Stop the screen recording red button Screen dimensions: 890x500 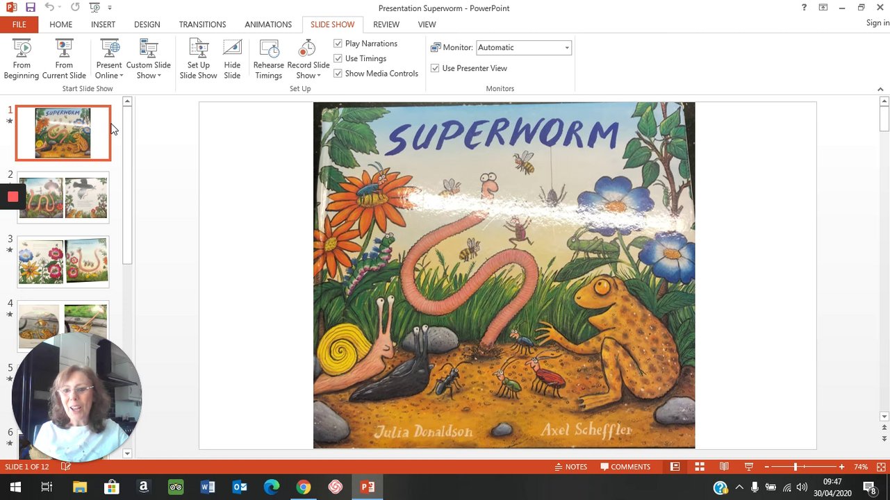pyautogui.click(x=13, y=197)
